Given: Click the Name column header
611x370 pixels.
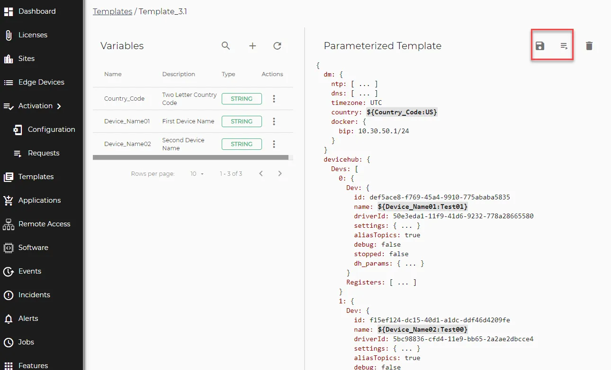Looking at the screenshot, I should coord(113,74).
